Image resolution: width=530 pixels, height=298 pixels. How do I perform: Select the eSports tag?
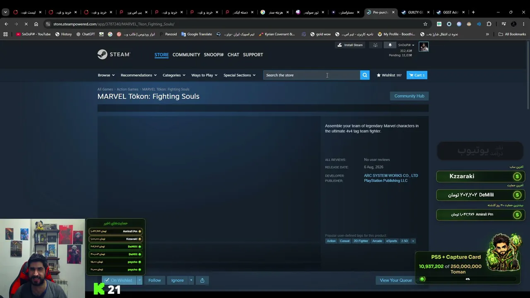pos(391,241)
